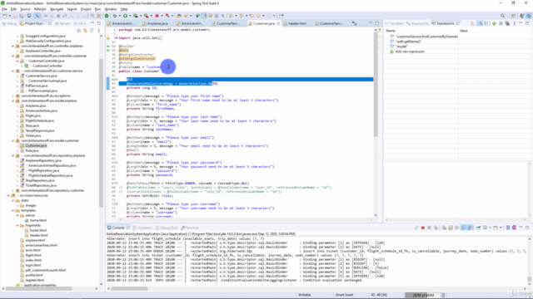
Task: Collapse the fragments folder node
Action: click(x=17, y=225)
